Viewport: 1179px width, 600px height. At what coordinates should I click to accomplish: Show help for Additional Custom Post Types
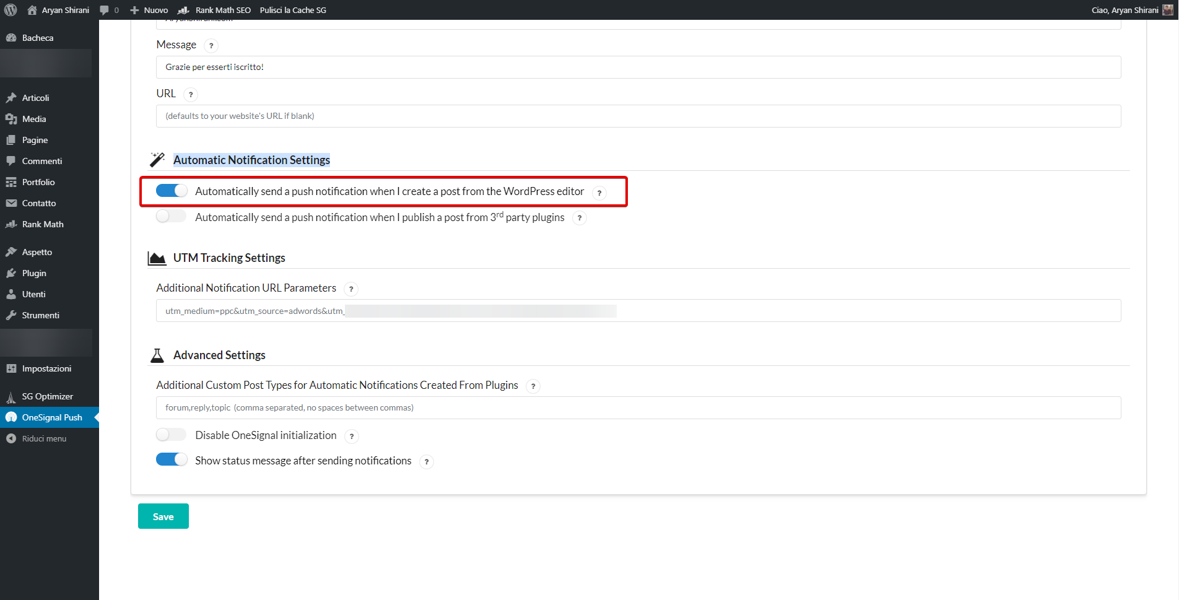click(x=533, y=386)
